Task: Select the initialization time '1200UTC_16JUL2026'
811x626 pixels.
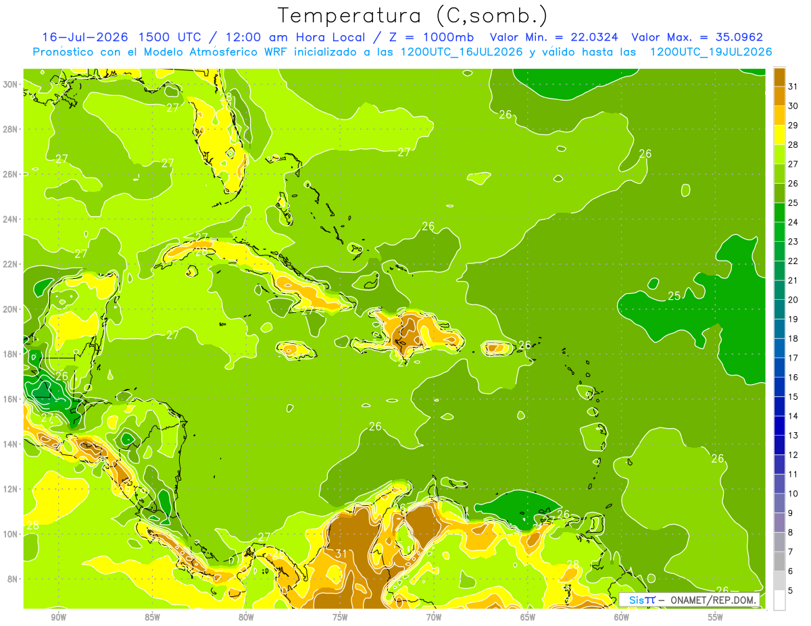Action: coord(462,52)
